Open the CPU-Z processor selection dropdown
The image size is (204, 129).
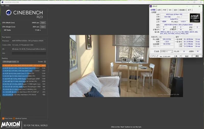point(167,51)
